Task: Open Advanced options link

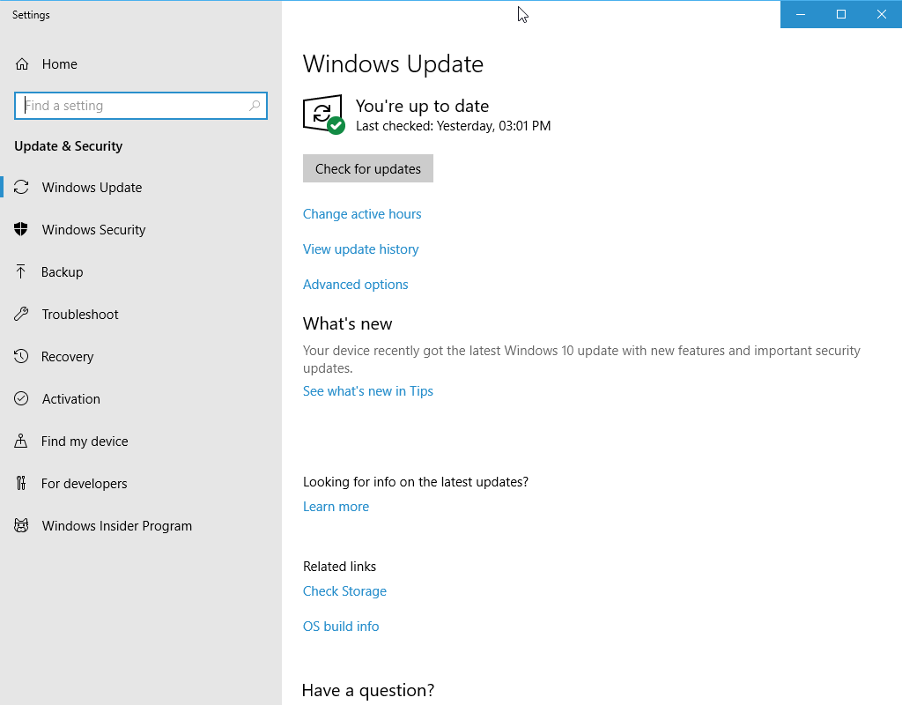Action: (356, 285)
